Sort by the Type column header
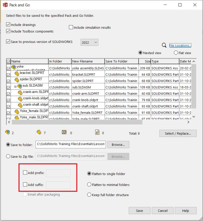This screenshot has width=203, height=221. [x=165, y=61]
